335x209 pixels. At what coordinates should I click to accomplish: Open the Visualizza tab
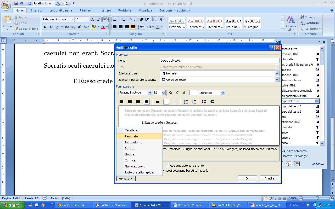146,10
